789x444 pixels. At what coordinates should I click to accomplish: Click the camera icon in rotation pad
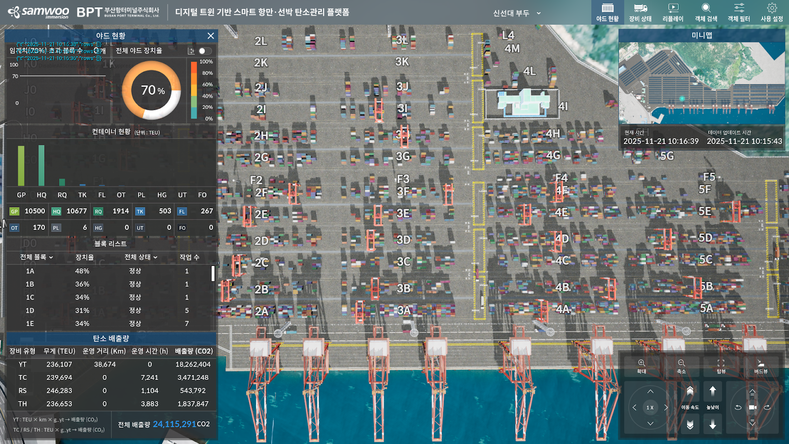coord(753,407)
